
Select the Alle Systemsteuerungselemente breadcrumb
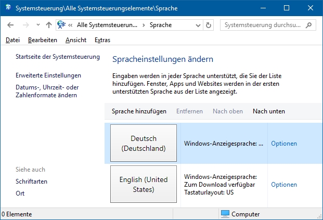(107, 25)
